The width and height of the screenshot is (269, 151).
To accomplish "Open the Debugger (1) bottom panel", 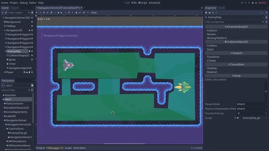I will (x=55, y=148).
